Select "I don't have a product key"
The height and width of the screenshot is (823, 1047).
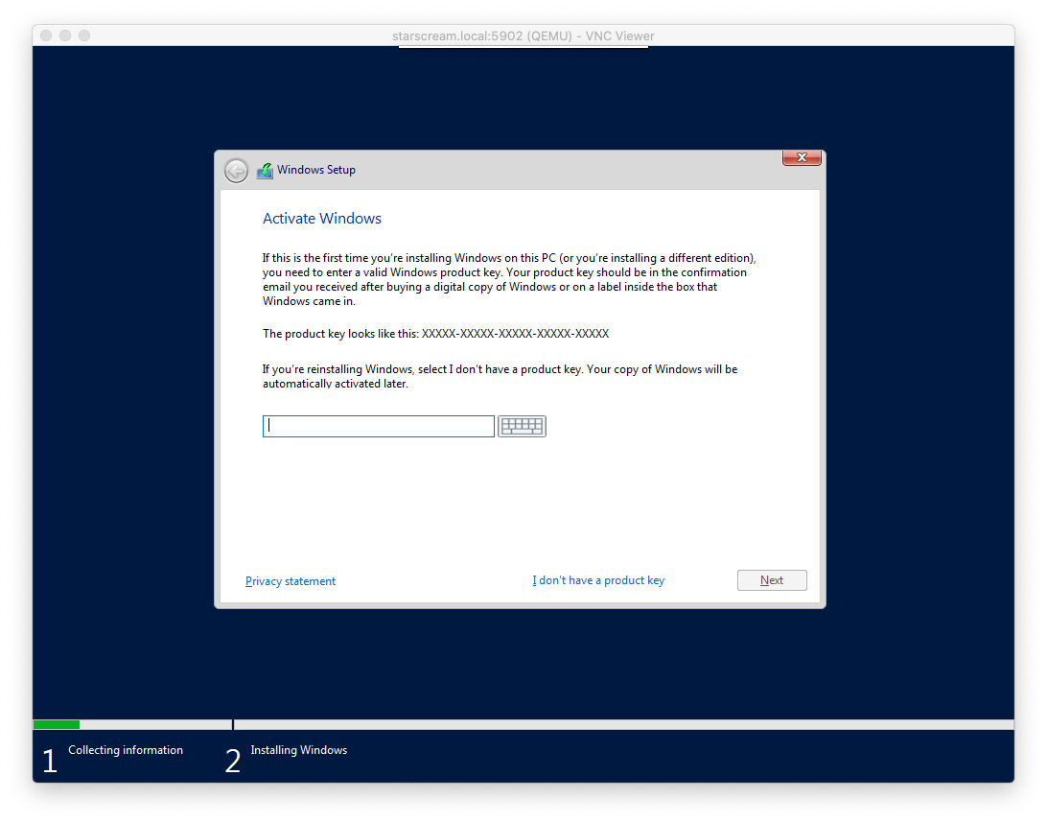point(598,580)
